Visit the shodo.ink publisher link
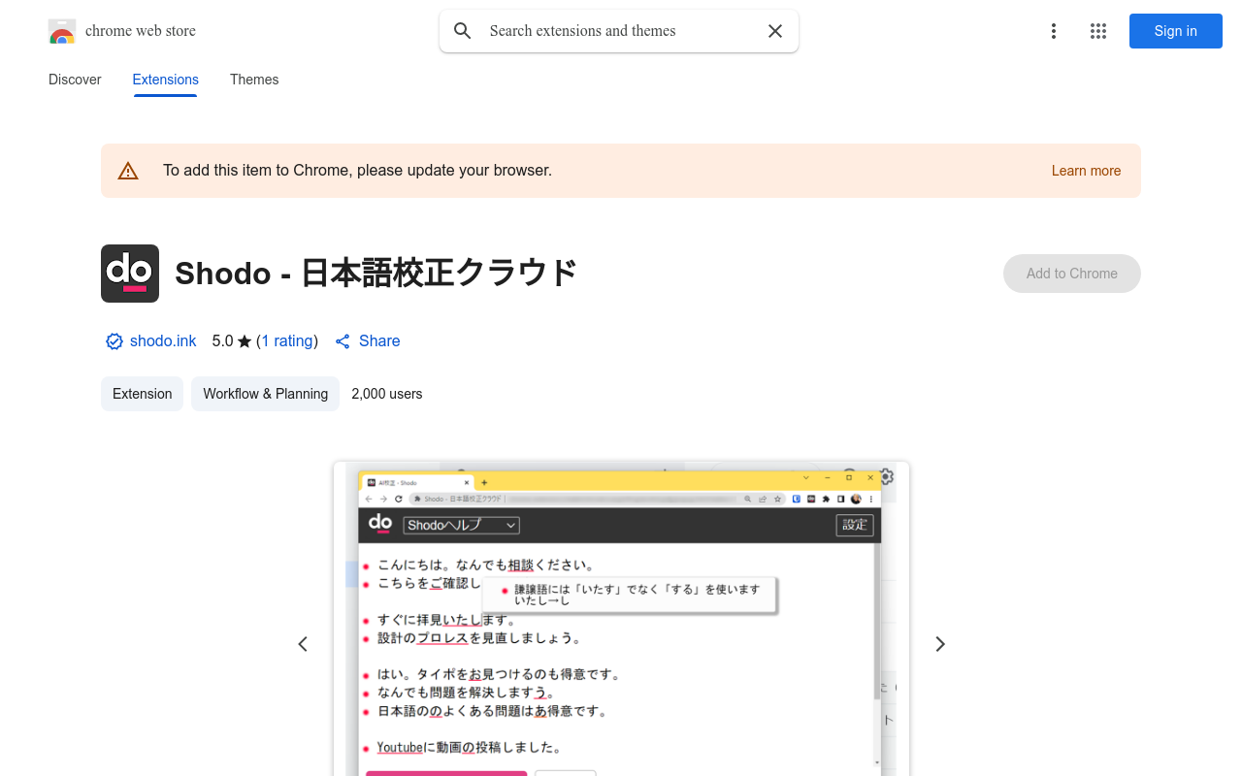This screenshot has width=1242, height=776. [163, 340]
